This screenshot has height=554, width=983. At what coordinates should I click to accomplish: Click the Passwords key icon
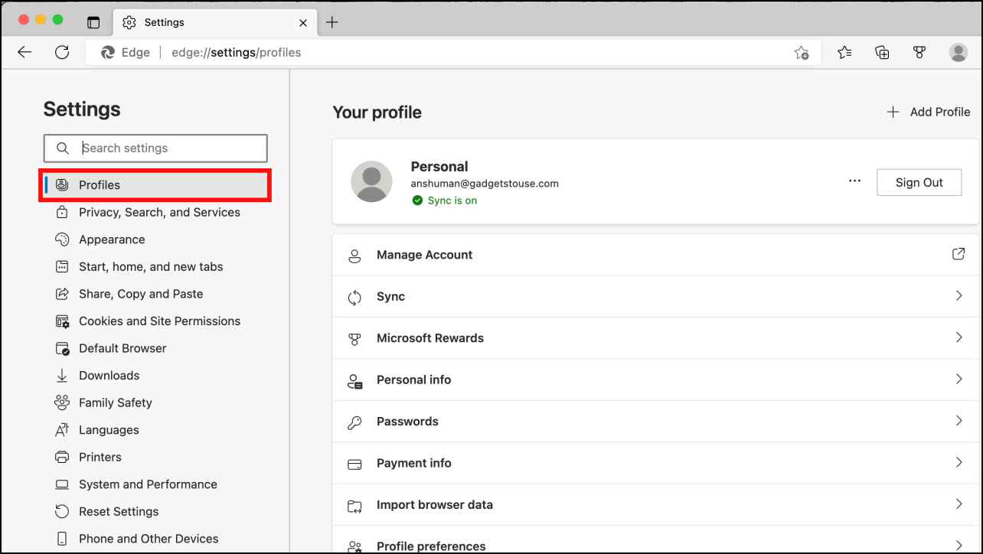tap(354, 422)
